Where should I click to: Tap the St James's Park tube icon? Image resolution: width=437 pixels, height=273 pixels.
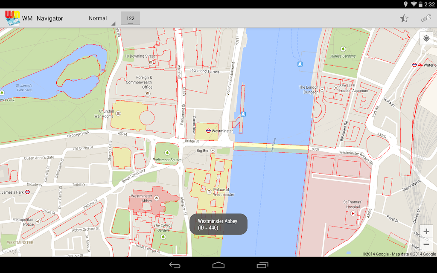(x=27, y=192)
